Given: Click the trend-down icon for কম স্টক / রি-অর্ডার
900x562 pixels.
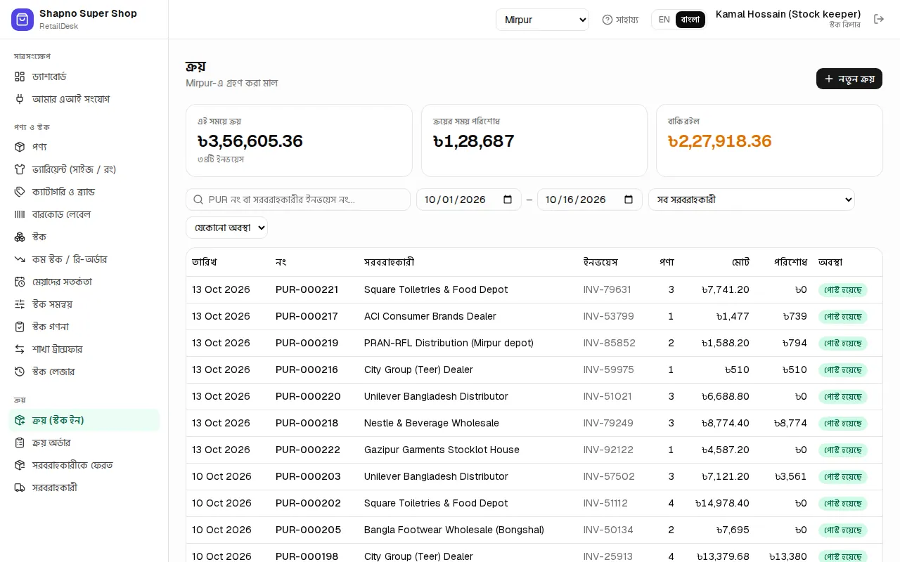Looking at the screenshot, I should coord(20,259).
